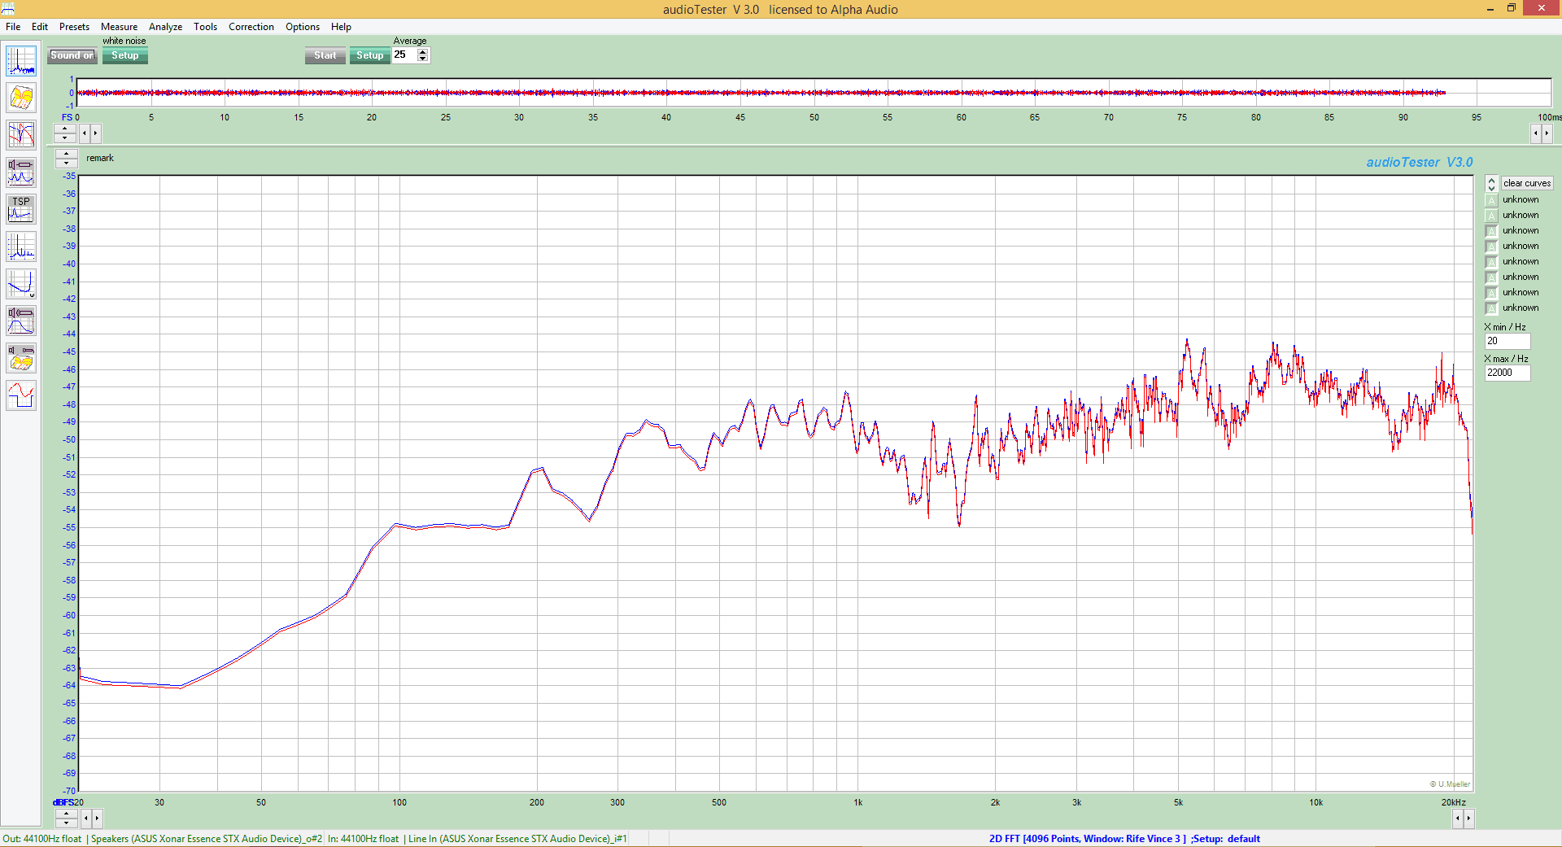This screenshot has height=847, width=1562.
Task: Click the remark label above the graph
Action: (100, 158)
